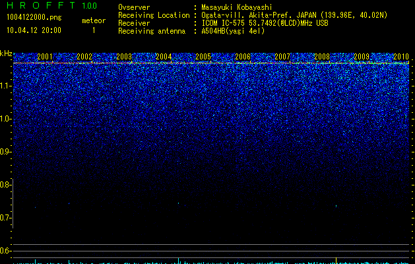This screenshot has height=264, width=415.
Task: Click the kHz axis unit label
Action: pyautogui.click(x=6, y=53)
